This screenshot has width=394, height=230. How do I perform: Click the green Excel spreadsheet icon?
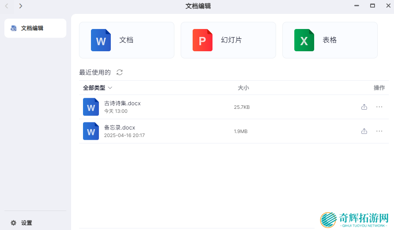[x=304, y=40]
